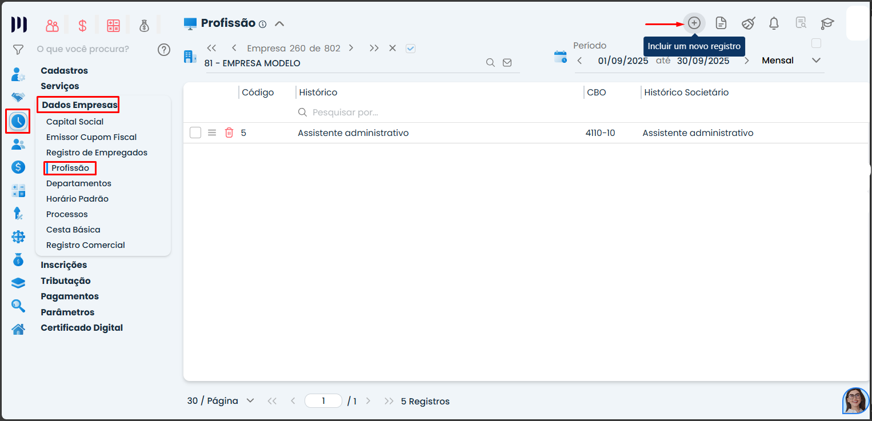This screenshot has width=872, height=421.
Task: Expand the Pagamentos menu section
Action: [70, 296]
